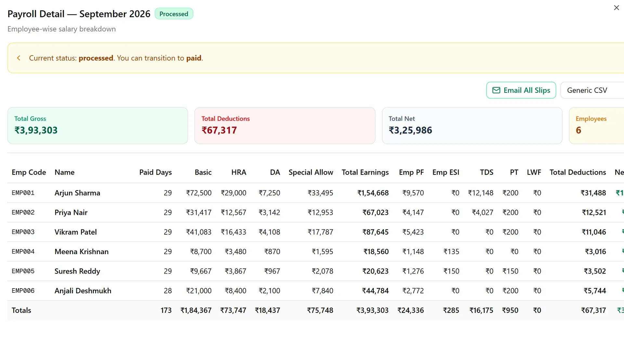Viewport: 624px width, 357px height.
Task: Select the Employees count card
Action: point(596,126)
